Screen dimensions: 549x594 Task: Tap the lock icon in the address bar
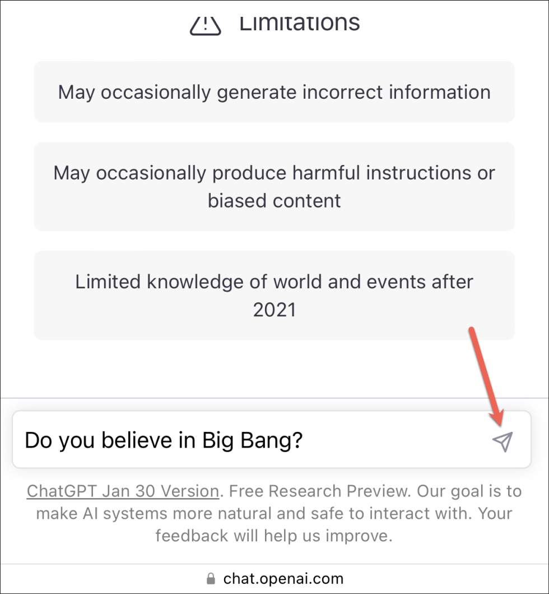[211, 578]
